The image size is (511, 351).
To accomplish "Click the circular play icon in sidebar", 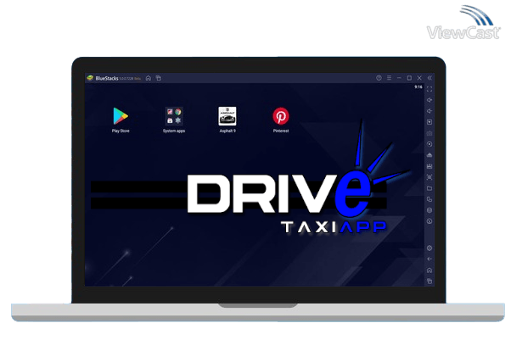I will [x=430, y=144].
